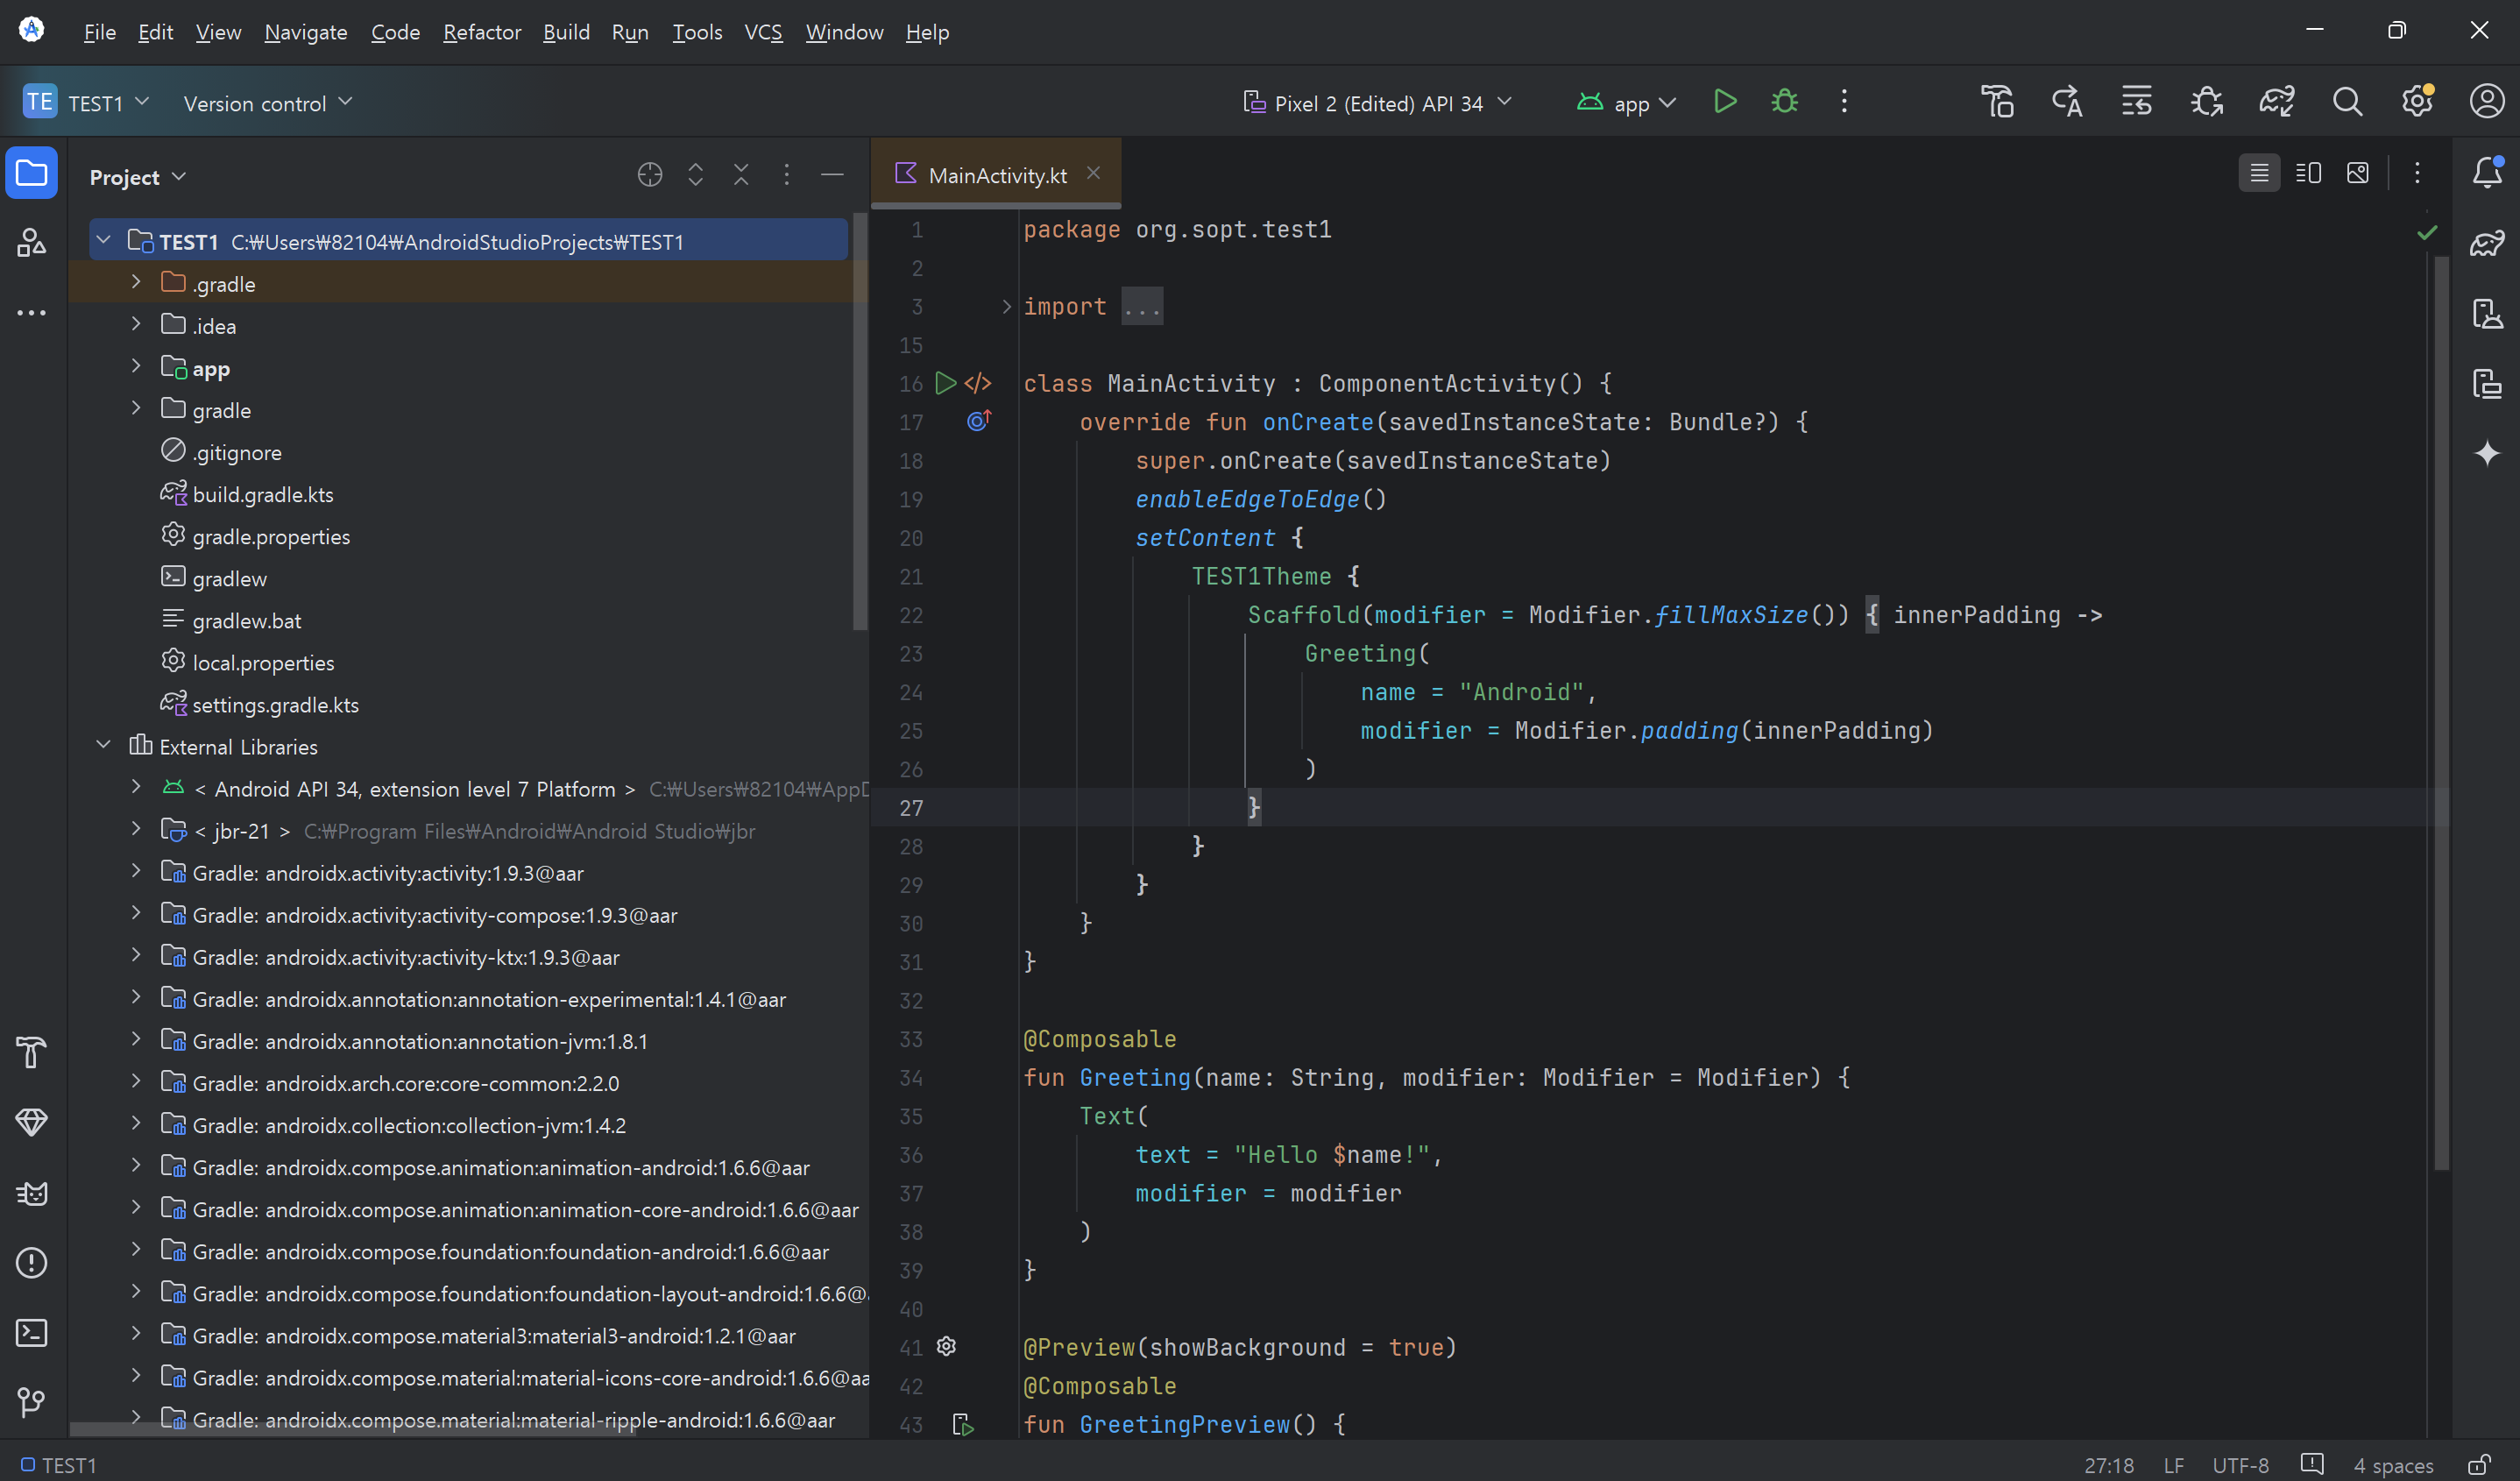The image size is (2520, 1481).
Task: Switch editor to Code-only view mode
Action: [2259, 174]
